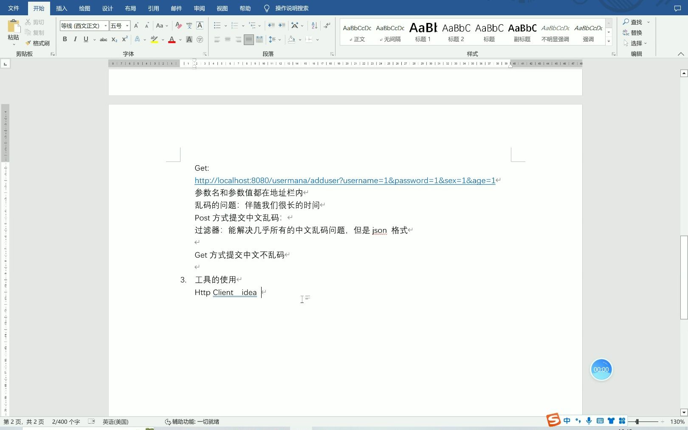Apply yellow text highlight
Image resolution: width=688 pixels, height=430 pixels.
click(154, 40)
